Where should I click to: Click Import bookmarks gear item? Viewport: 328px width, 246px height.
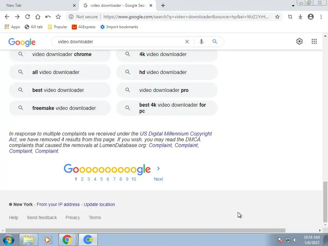(x=119, y=27)
